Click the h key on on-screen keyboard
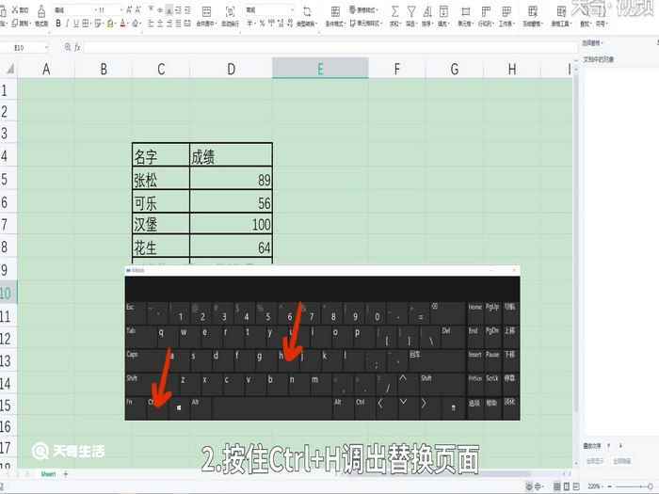The height and width of the screenshot is (494, 659). pos(287,359)
